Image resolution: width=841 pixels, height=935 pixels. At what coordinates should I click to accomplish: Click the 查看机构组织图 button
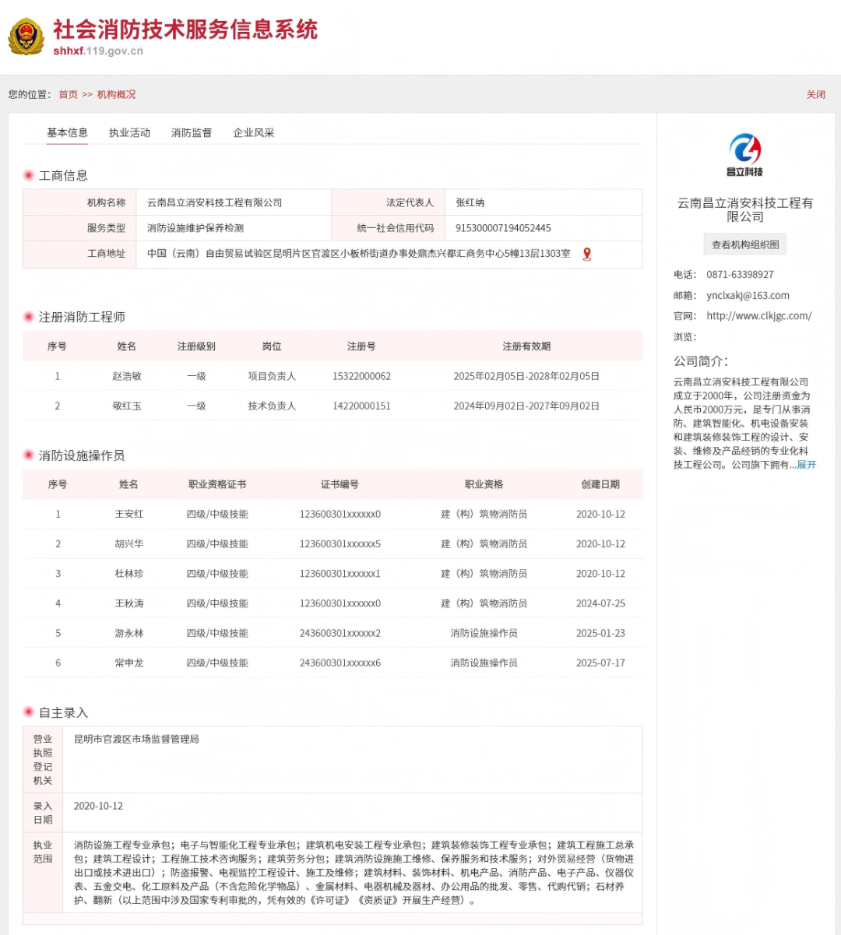[745, 244]
